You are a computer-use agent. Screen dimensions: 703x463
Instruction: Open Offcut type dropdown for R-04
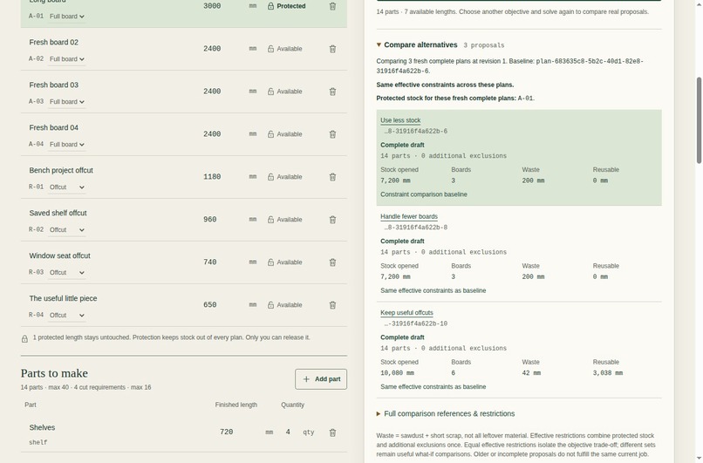(x=67, y=315)
